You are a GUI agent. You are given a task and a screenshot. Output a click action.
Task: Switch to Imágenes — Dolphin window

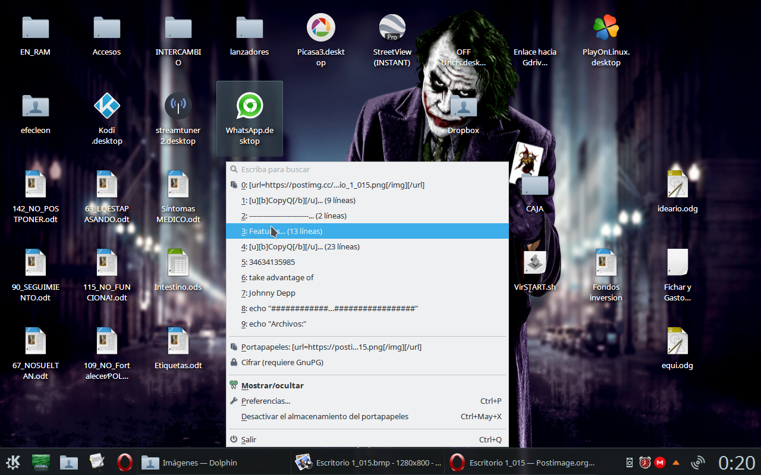click(x=213, y=463)
